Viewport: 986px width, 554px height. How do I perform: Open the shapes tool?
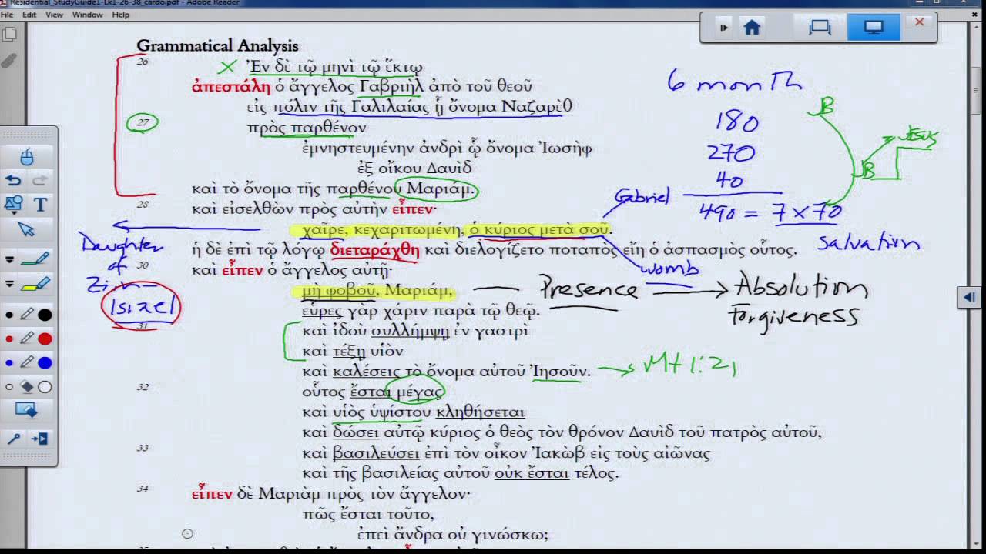(13, 204)
